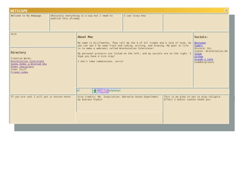
Task: Open the Steam profile link
Action: pos(198,54)
